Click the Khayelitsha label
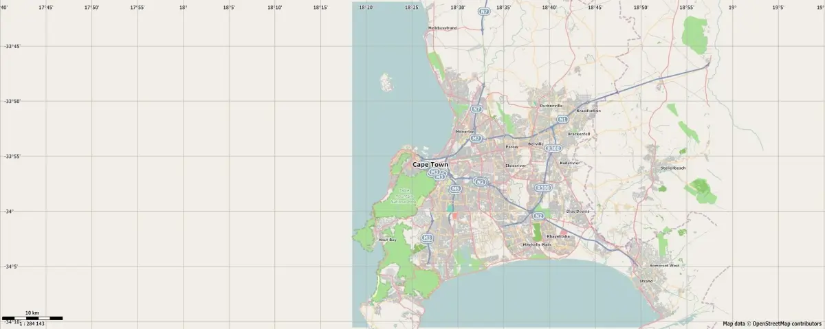The width and height of the screenshot is (825, 329). click(x=558, y=236)
